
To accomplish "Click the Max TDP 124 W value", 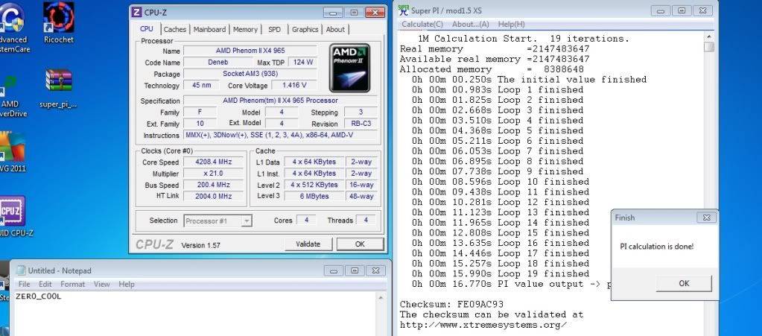I will (302, 63).
